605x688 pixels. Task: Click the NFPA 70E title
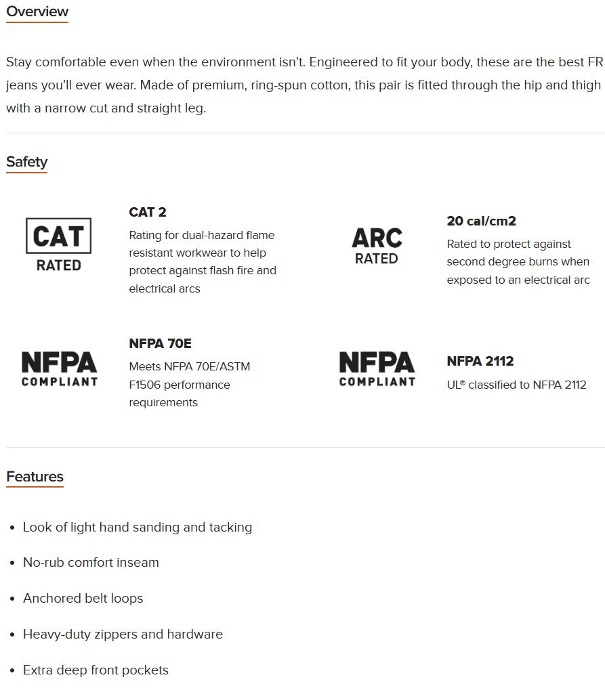(160, 343)
